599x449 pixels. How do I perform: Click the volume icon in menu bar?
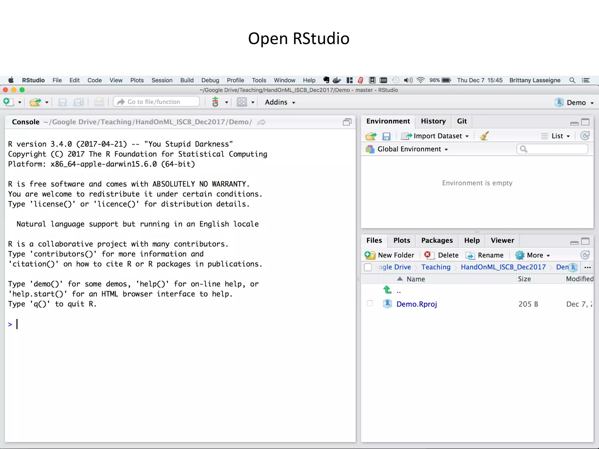coord(408,80)
